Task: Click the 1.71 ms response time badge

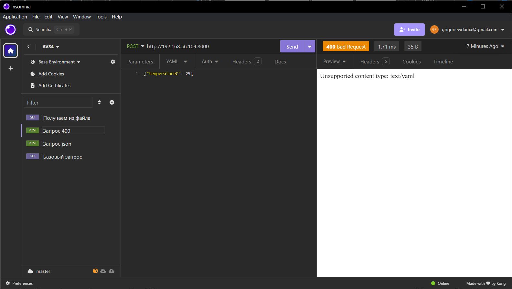Action: pyautogui.click(x=387, y=47)
